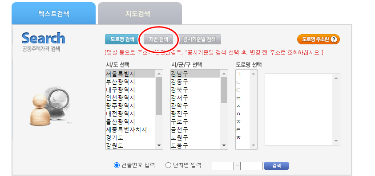Select 강남구 in the 시/군/구 list

pos(196,74)
